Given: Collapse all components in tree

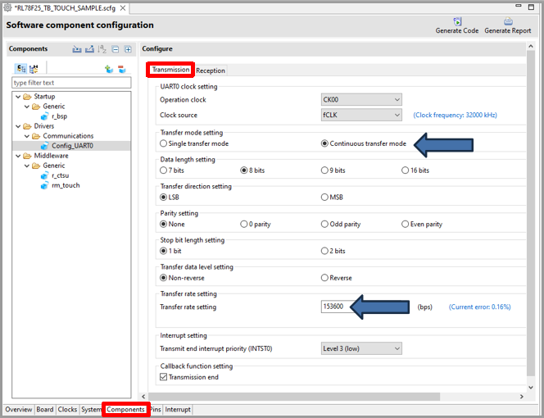Looking at the screenshot, I should (x=116, y=49).
